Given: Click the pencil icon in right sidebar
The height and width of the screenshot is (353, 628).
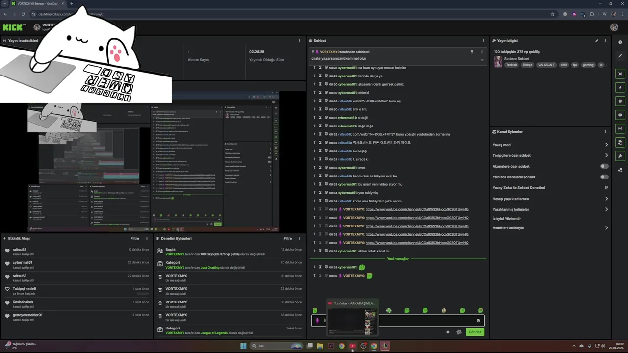Looking at the screenshot, I should (x=620, y=56).
